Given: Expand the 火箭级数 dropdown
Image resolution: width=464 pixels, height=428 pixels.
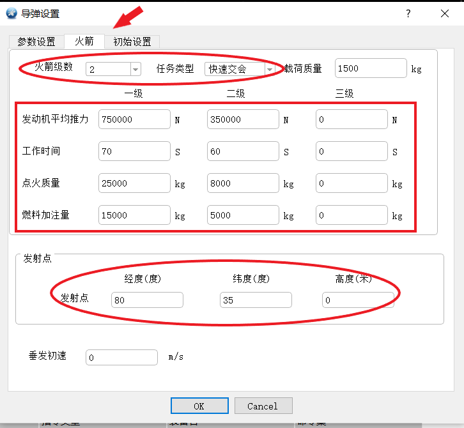Looking at the screenshot, I should [135, 69].
